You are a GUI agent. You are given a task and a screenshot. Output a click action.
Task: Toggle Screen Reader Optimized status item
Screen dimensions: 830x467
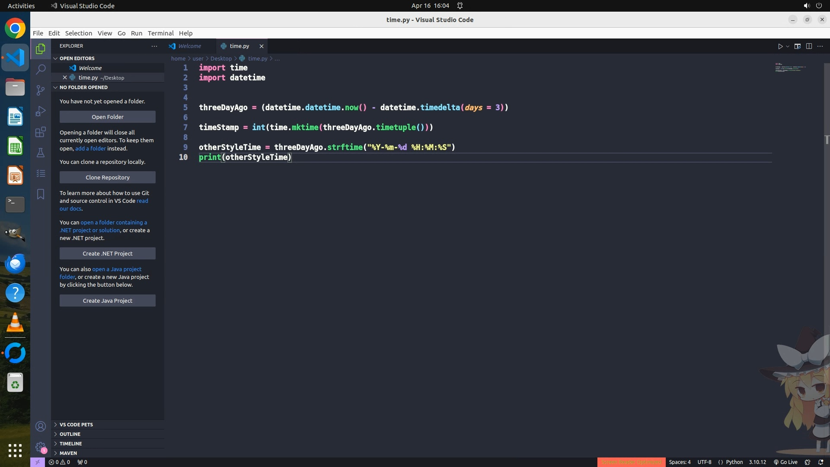631,462
